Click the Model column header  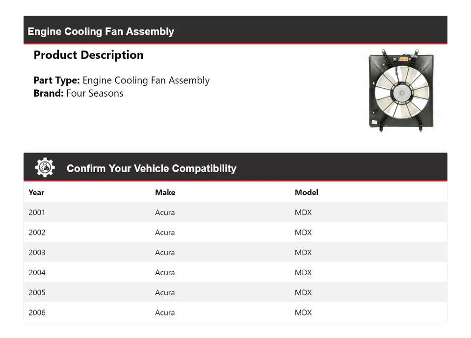pos(306,192)
